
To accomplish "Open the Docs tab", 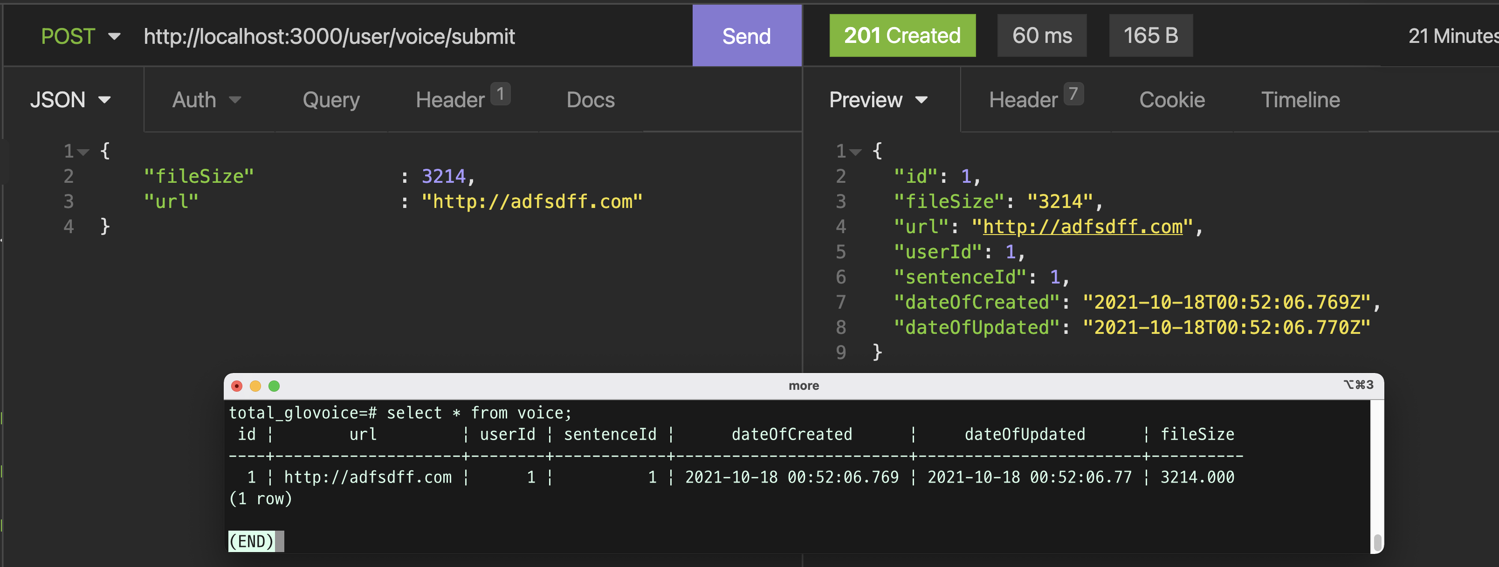I will (x=591, y=99).
